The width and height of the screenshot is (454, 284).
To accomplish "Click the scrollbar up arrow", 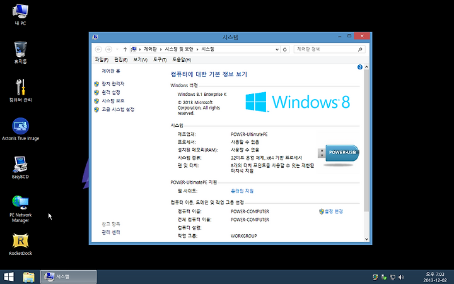I will (366, 67).
